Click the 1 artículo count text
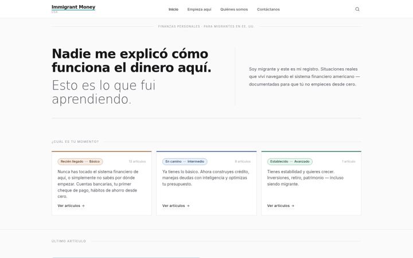 [349, 161]
